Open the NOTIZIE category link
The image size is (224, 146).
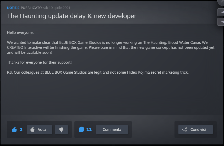pos(13,8)
